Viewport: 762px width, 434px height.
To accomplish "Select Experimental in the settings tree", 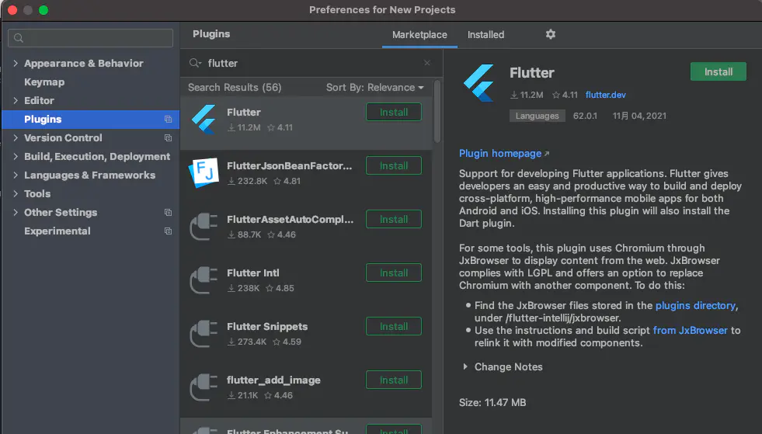I will pyautogui.click(x=57, y=231).
